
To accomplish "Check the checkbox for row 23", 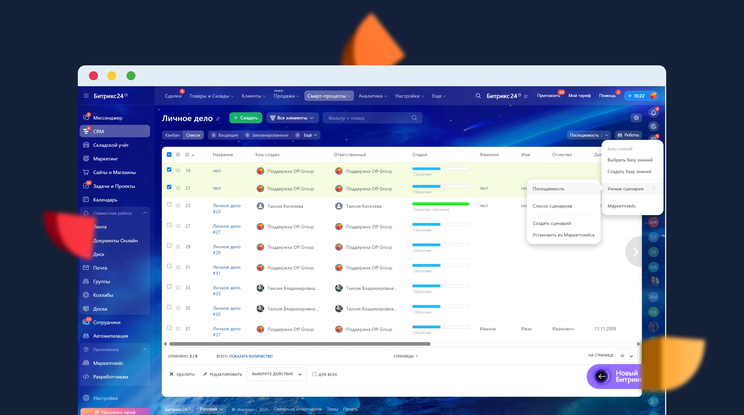I will [x=169, y=204].
